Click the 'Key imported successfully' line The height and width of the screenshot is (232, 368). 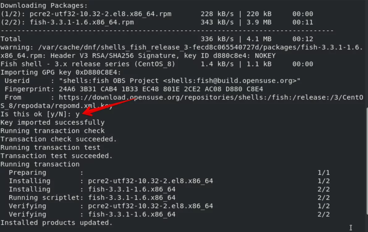pos(52,122)
